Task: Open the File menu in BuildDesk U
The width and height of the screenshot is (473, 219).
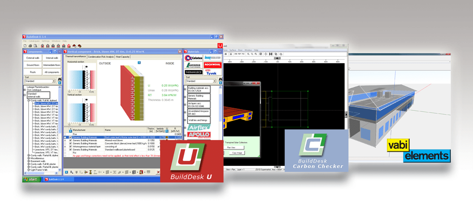Action: [25, 41]
